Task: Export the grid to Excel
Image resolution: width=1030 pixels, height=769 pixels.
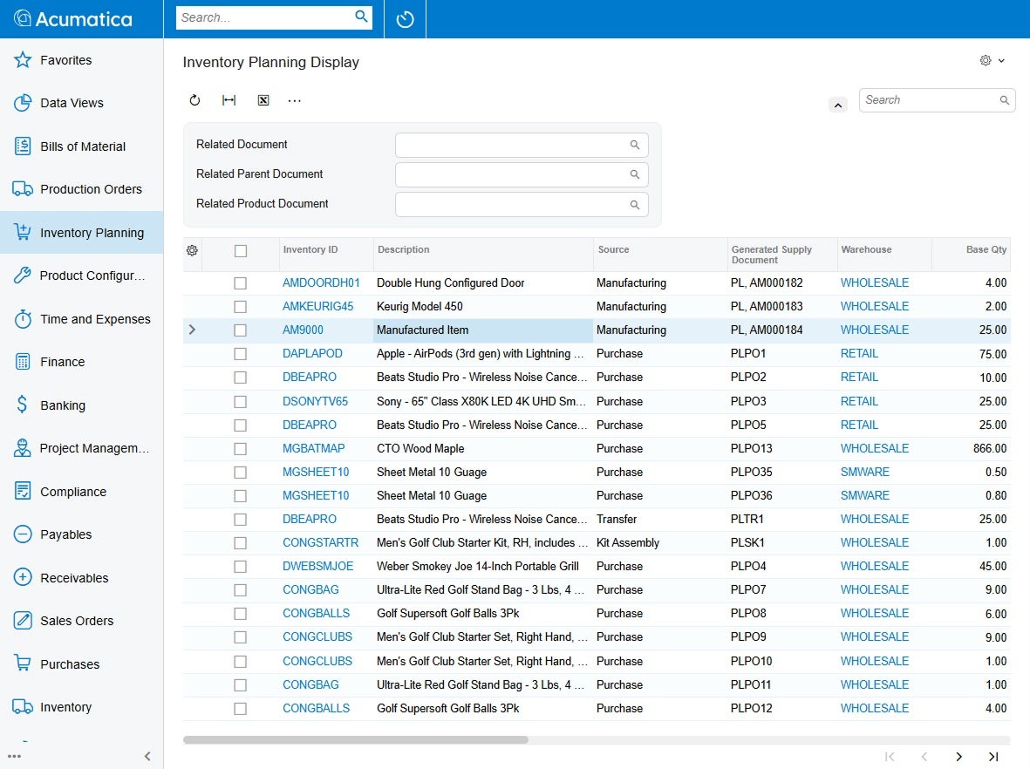Action: coord(263,99)
